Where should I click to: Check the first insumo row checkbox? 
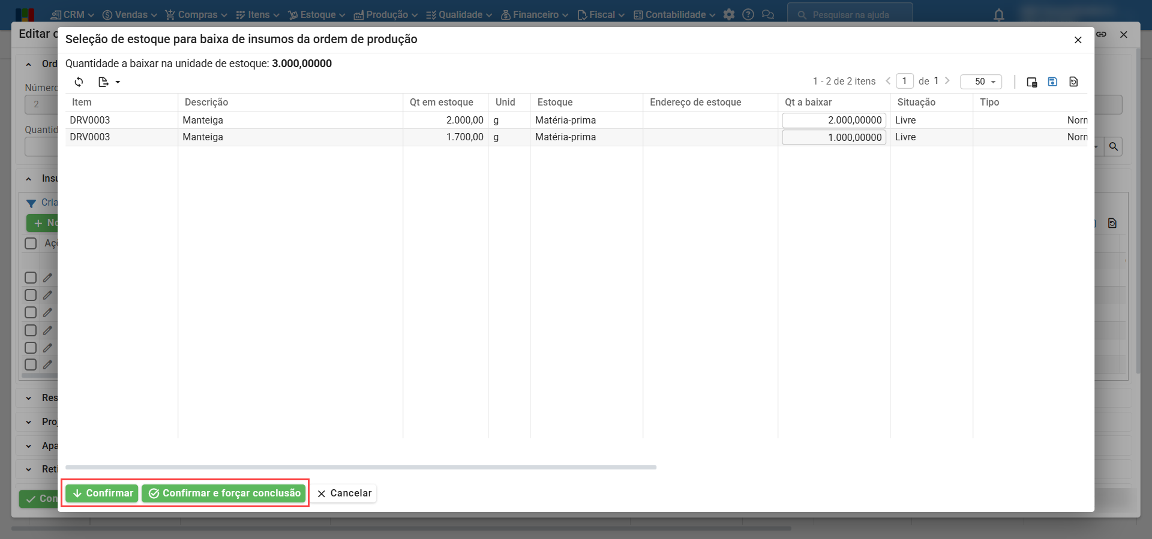coord(31,278)
